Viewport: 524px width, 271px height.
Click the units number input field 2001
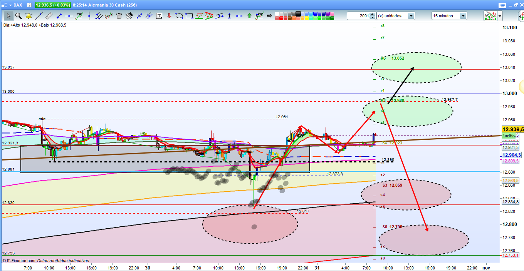coord(358,16)
